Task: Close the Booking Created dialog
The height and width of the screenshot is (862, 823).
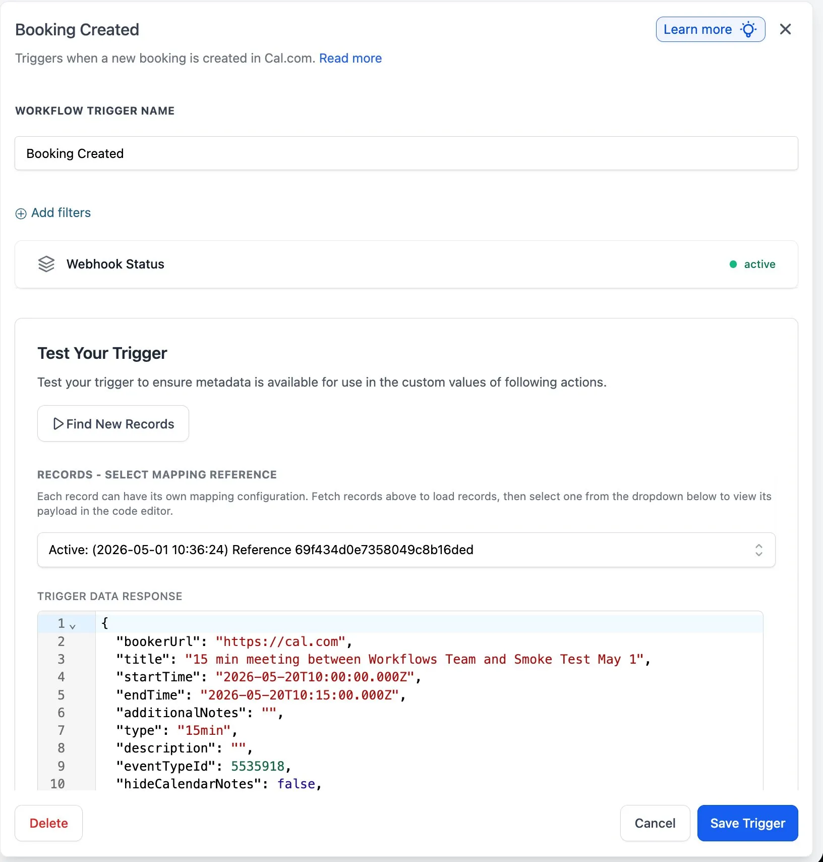Action: tap(785, 29)
